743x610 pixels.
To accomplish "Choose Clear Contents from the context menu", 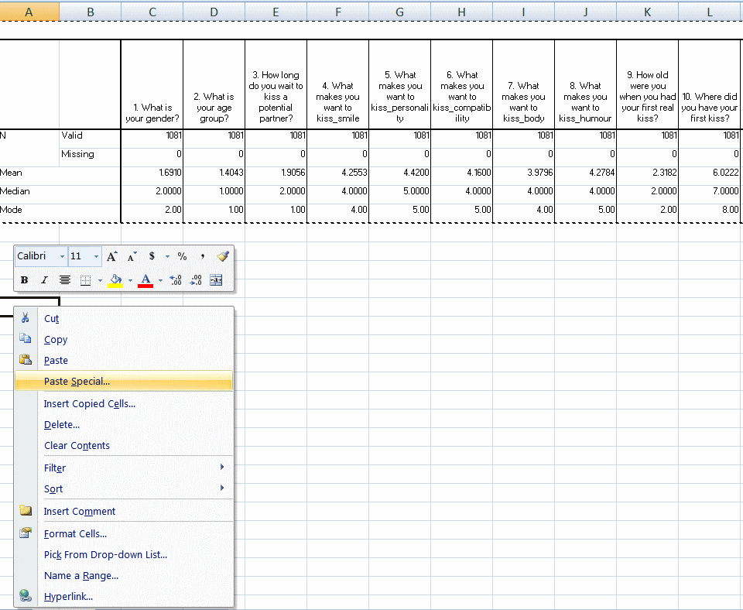I will (124, 446).
